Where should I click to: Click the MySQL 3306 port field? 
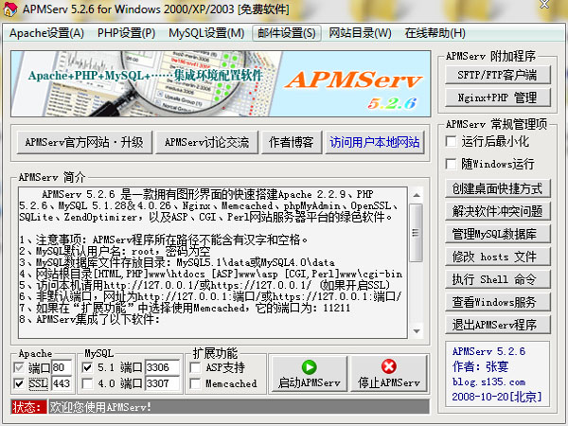162,367
